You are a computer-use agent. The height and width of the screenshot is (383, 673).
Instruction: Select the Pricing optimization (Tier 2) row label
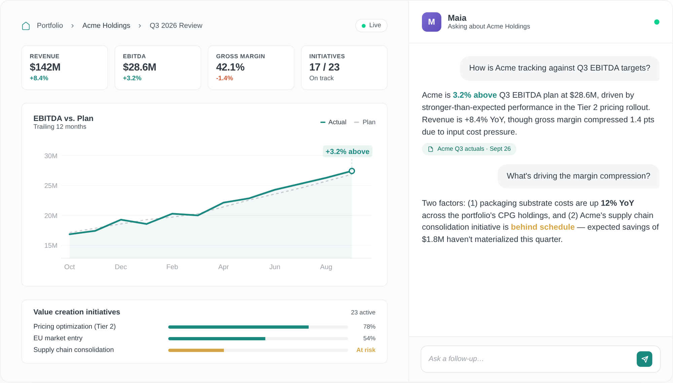[x=74, y=326]
